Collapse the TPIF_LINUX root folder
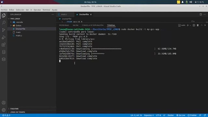208x117 pixels. (x=9, y=19)
